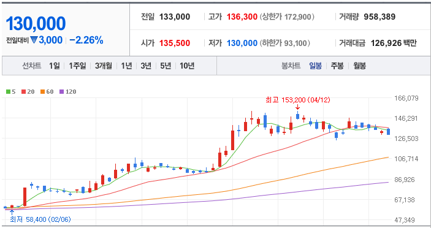Select 일봉 daily candle chart
Screen dimensions: 431x228
tap(315, 66)
